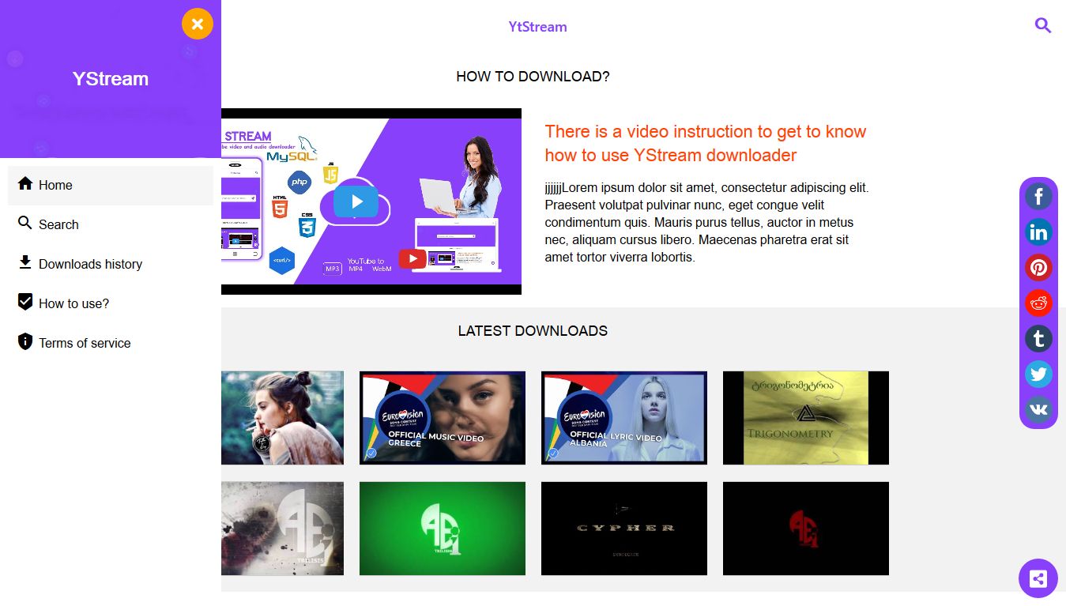Click the LATEST DOWNLOADS heading
Screen dimensions: 1066x606
(533, 331)
